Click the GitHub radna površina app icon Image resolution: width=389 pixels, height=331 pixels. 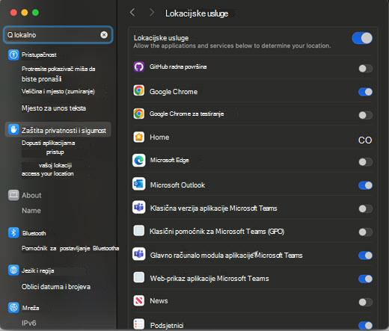[x=138, y=66]
